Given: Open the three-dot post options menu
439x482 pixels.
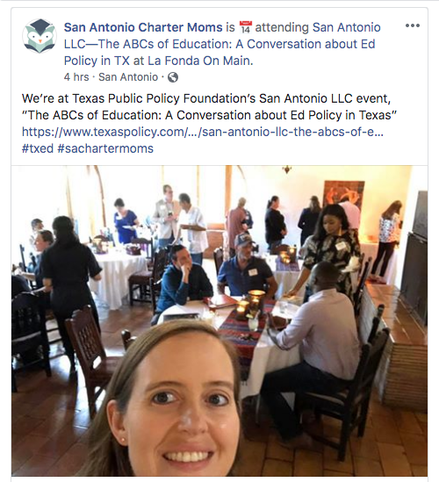Looking at the screenshot, I should pos(413,25).
